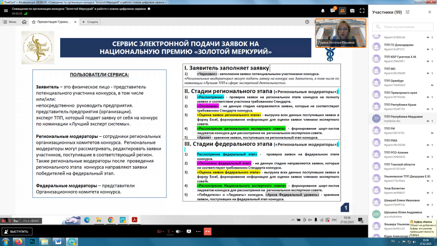Click the screen share icon

[189, 231]
